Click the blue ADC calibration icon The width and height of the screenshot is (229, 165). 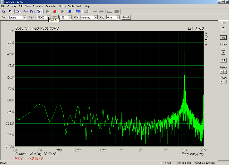tap(78, 11)
